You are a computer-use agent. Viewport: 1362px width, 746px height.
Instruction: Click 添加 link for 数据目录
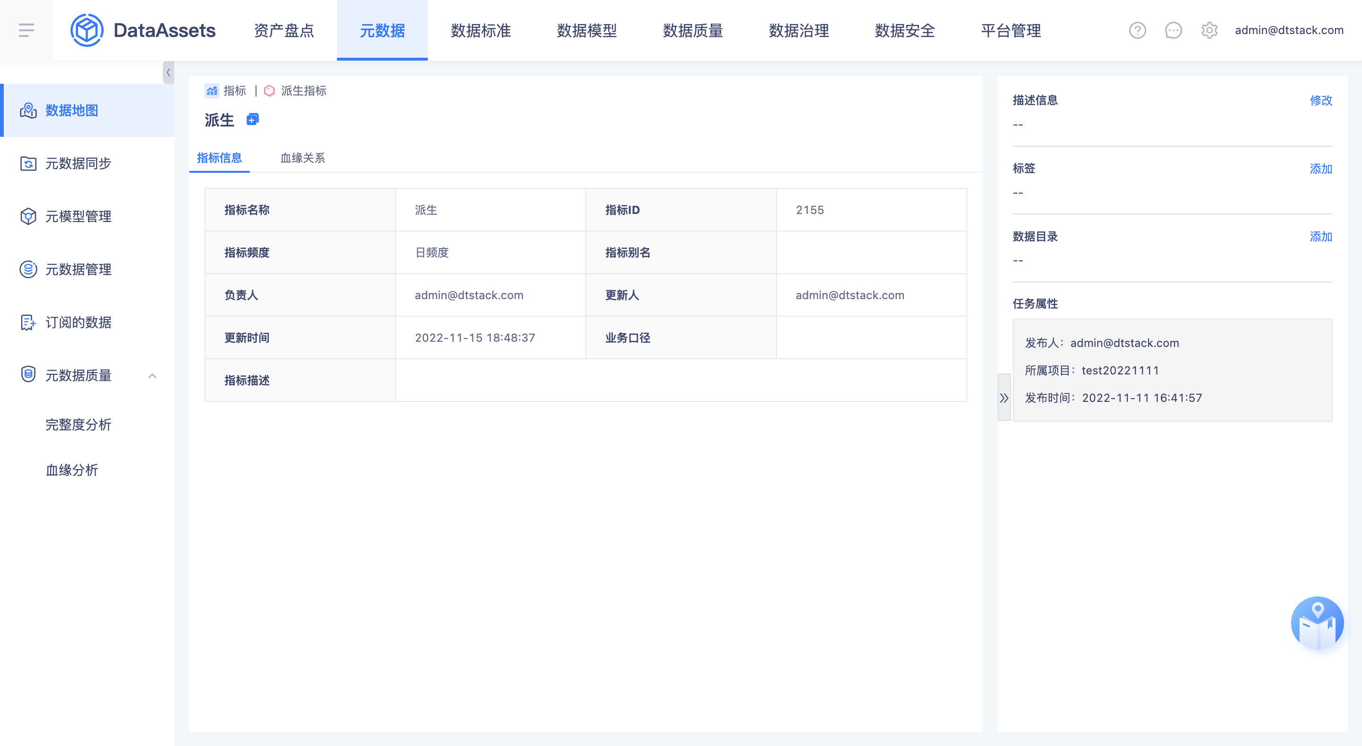point(1321,236)
